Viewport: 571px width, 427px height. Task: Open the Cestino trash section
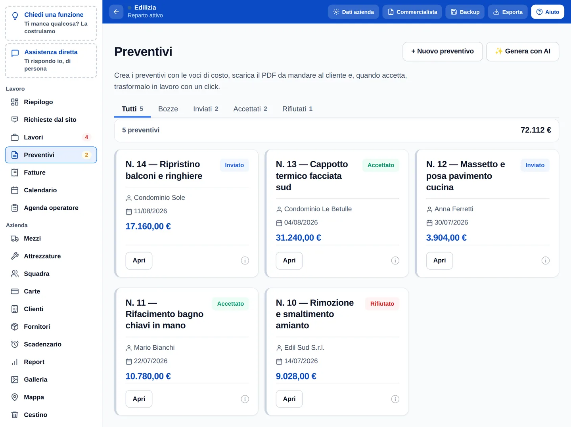[51, 415]
